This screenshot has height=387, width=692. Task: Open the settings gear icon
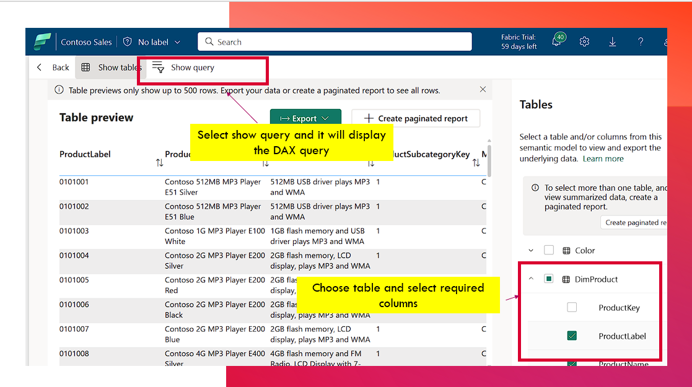[x=584, y=42]
